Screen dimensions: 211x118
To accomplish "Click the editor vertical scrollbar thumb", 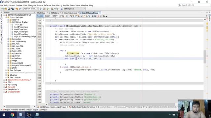I will click(205, 57).
